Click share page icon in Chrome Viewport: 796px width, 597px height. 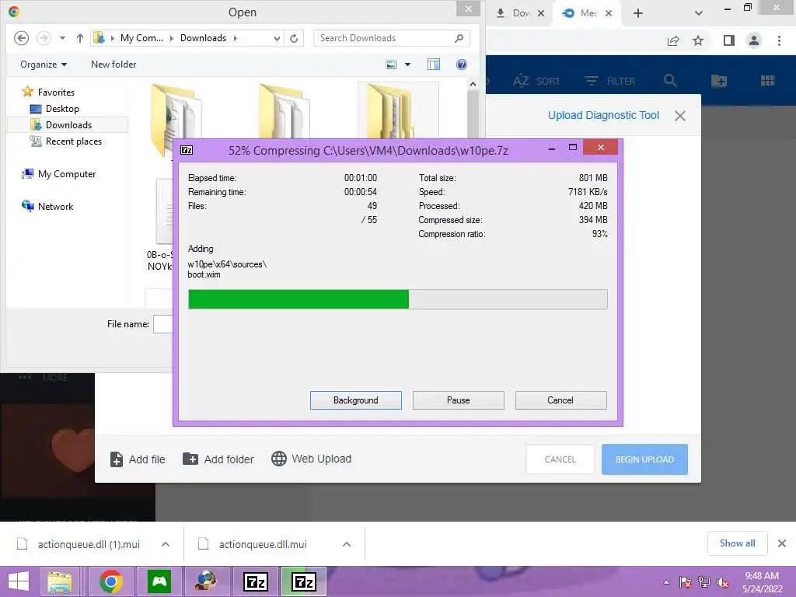click(673, 40)
